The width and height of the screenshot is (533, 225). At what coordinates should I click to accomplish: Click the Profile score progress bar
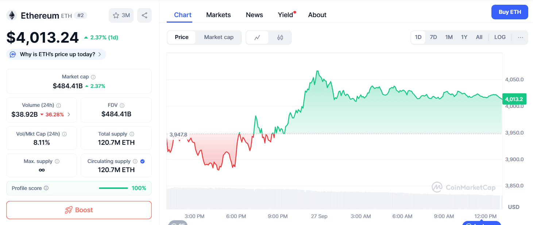(113, 188)
